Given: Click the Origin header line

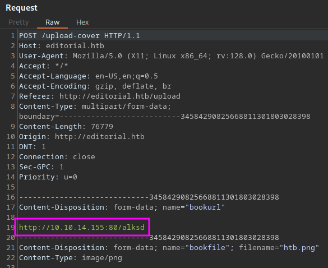Looking at the screenshot, I should click(x=82, y=137).
